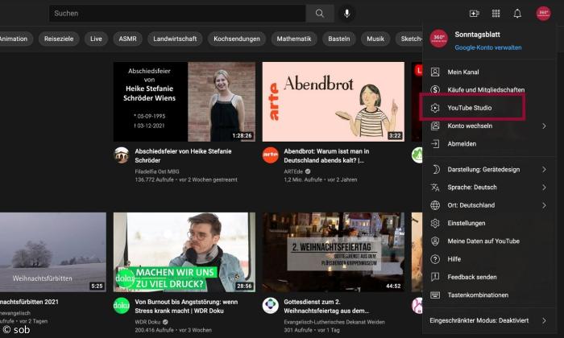Open YouTube Studio from account menu
Image resolution: width=564 pixels, height=338 pixels.
pos(489,108)
